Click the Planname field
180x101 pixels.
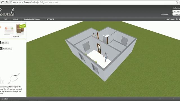click(x=165, y=15)
